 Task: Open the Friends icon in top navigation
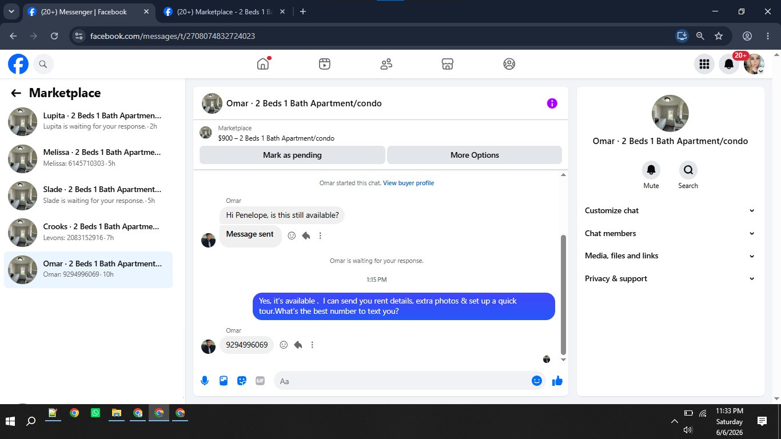click(x=386, y=64)
